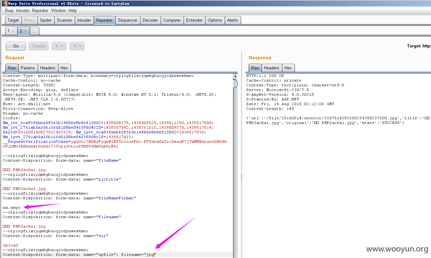Switch the Request to the Headers view
Image resolution: width=431 pixels, height=258 pixels.
tap(48, 68)
